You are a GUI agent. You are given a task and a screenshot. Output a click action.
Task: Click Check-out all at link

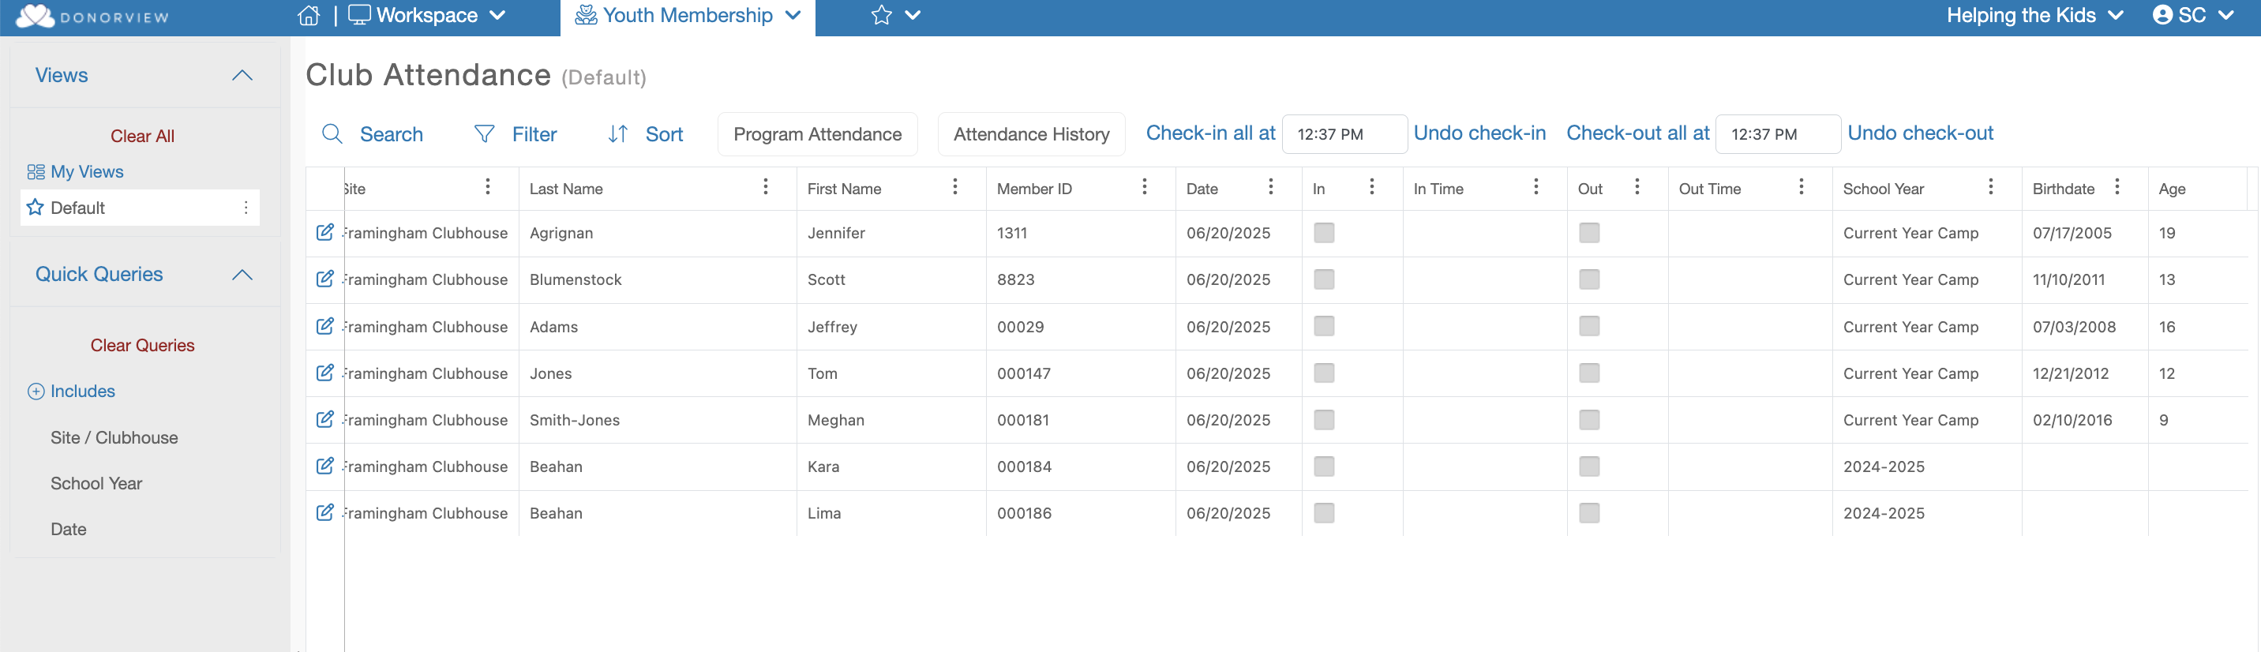click(1638, 133)
